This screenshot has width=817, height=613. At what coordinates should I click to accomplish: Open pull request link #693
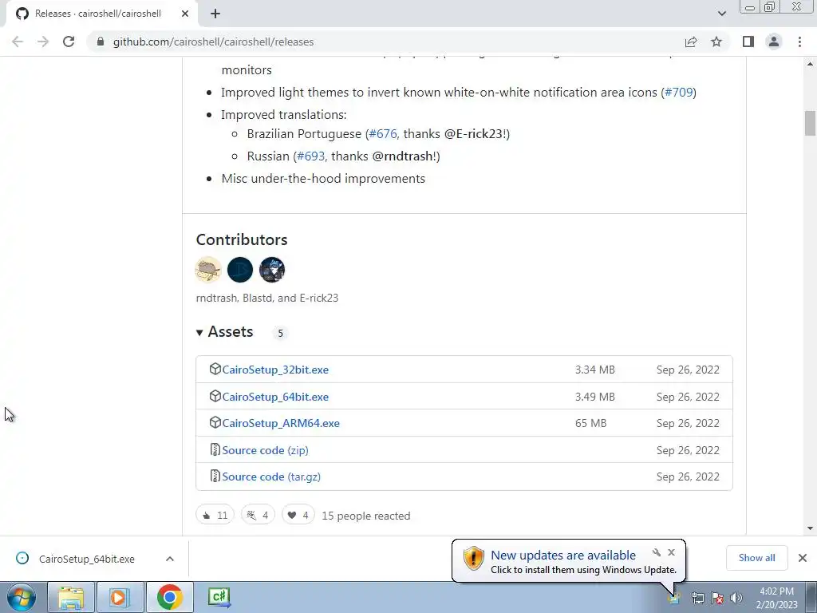pos(310,156)
